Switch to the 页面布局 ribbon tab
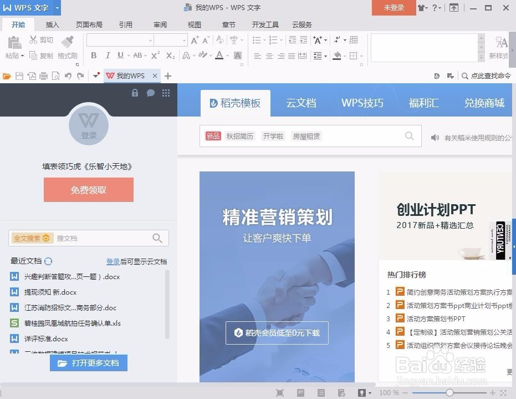This screenshot has height=399, width=516. click(89, 25)
